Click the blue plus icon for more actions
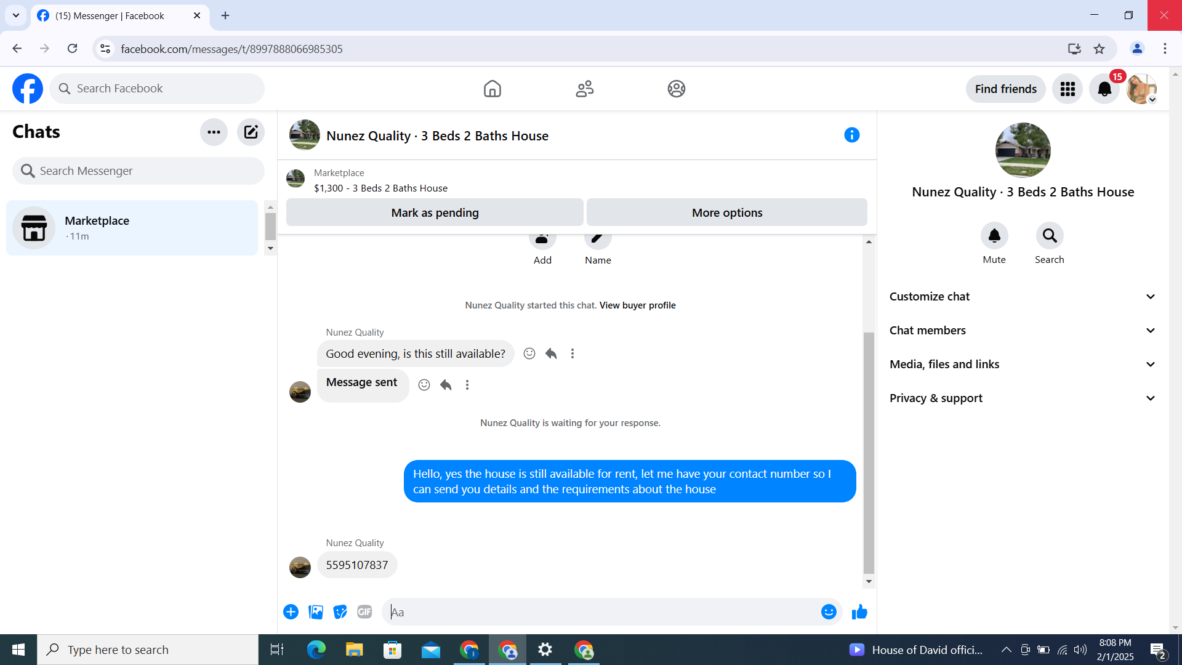This screenshot has width=1182, height=665. [x=291, y=612]
